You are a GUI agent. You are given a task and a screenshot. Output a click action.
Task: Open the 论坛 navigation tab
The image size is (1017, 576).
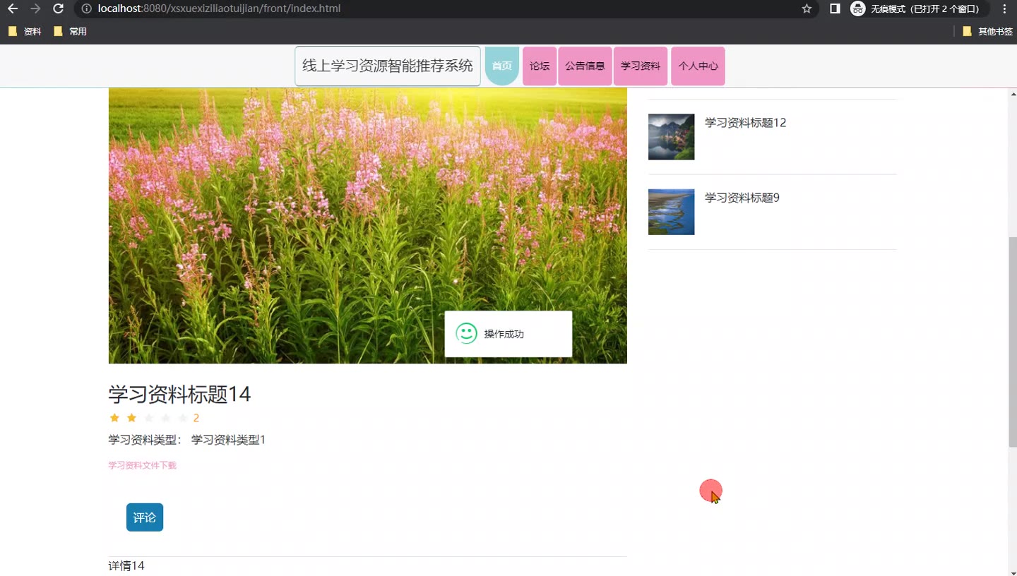[540, 66]
